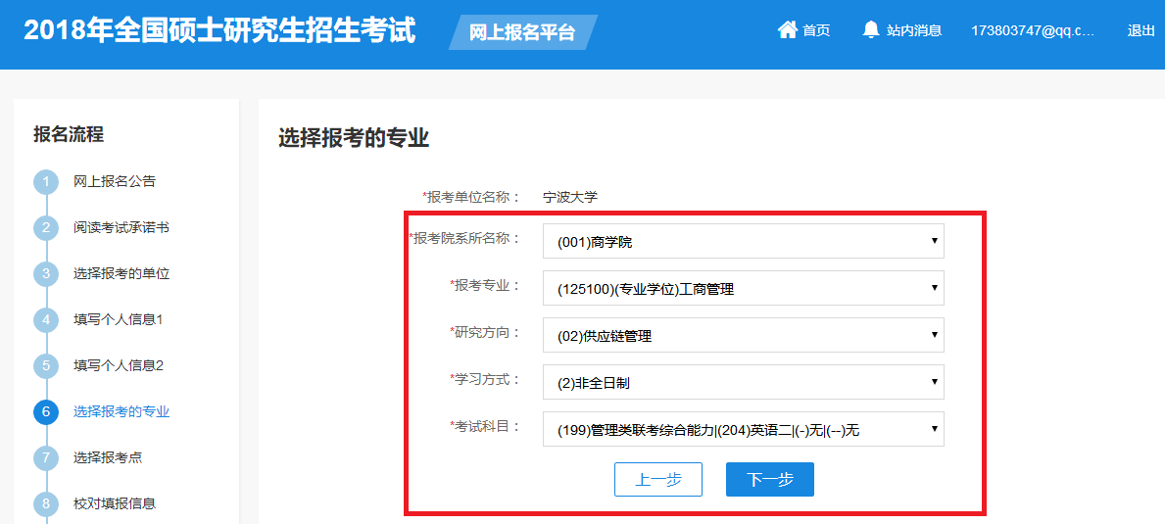Open the 研究方向 dropdown
This screenshot has width=1165, height=524.
pos(743,335)
